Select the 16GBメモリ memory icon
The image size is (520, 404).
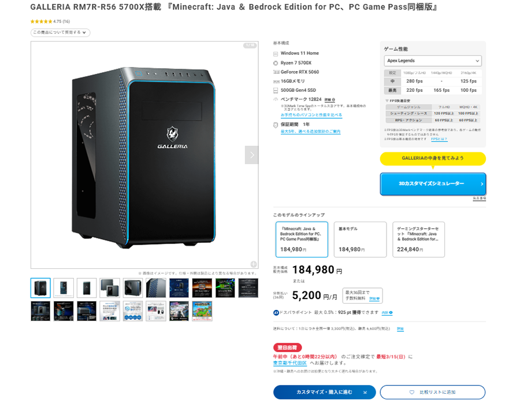point(276,81)
